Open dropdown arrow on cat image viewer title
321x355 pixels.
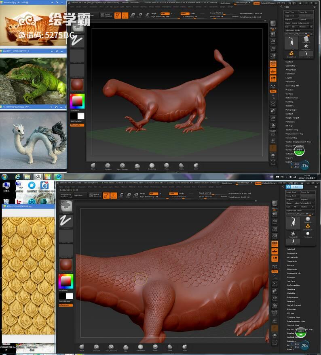[52, 2]
